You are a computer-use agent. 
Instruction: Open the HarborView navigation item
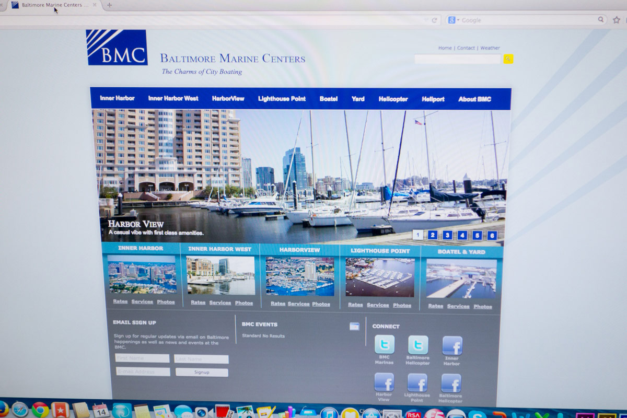[x=228, y=98]
